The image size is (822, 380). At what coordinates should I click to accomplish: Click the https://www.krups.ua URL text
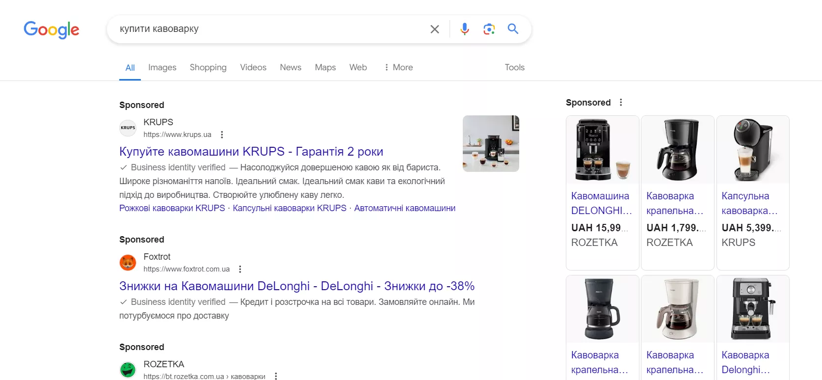(177, 135)
